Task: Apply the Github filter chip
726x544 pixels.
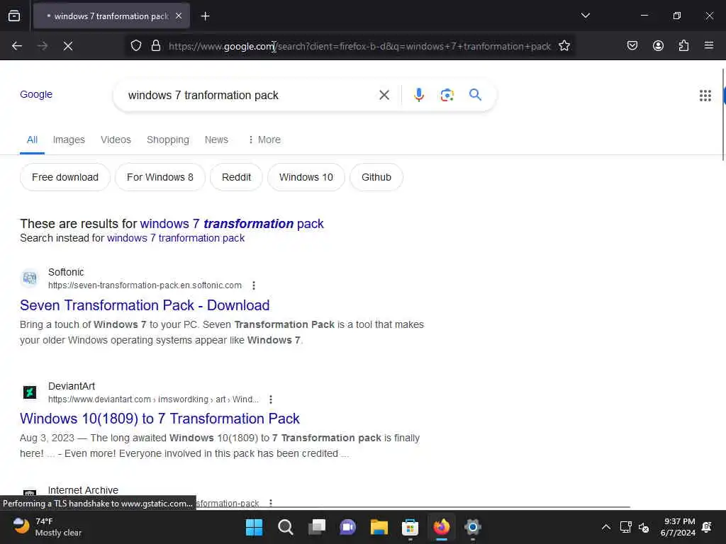Action: point(376,177)
